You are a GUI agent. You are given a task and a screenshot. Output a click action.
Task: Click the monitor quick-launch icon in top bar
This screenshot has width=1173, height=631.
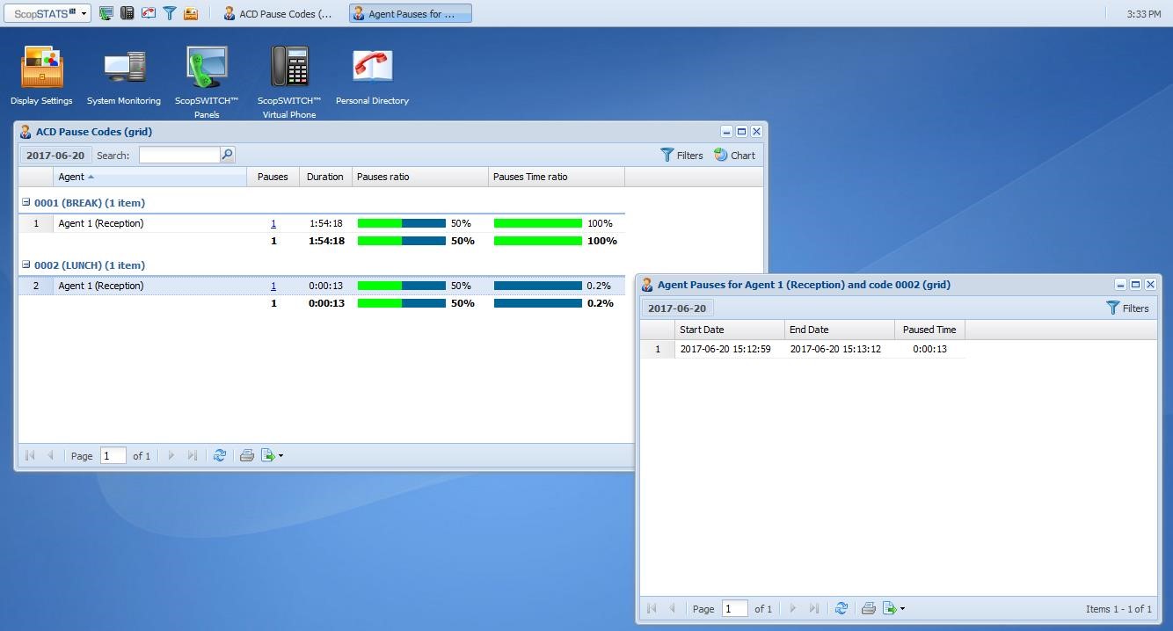tap(106, 13)
